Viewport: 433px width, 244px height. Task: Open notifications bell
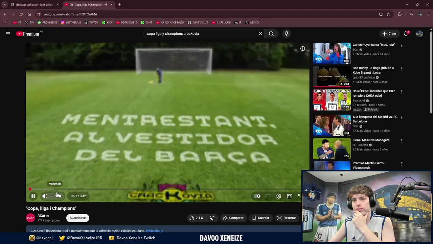point(406,34)
